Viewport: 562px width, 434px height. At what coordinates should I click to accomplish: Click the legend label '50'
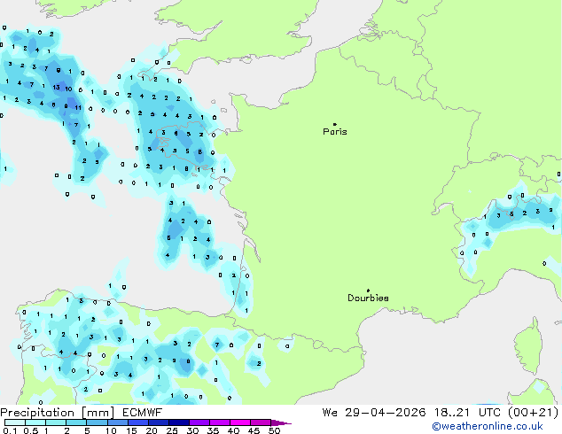coord(274,430)
